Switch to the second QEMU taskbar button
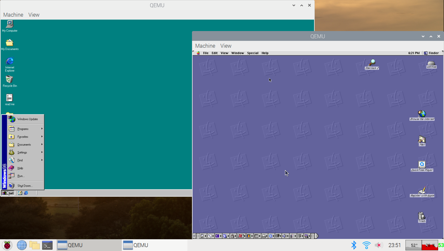Screen dimensions: 444x251 coord(155,245)
